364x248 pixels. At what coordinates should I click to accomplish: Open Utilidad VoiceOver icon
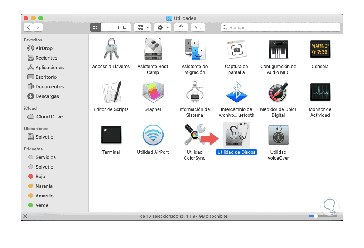(x=278, y=135)
